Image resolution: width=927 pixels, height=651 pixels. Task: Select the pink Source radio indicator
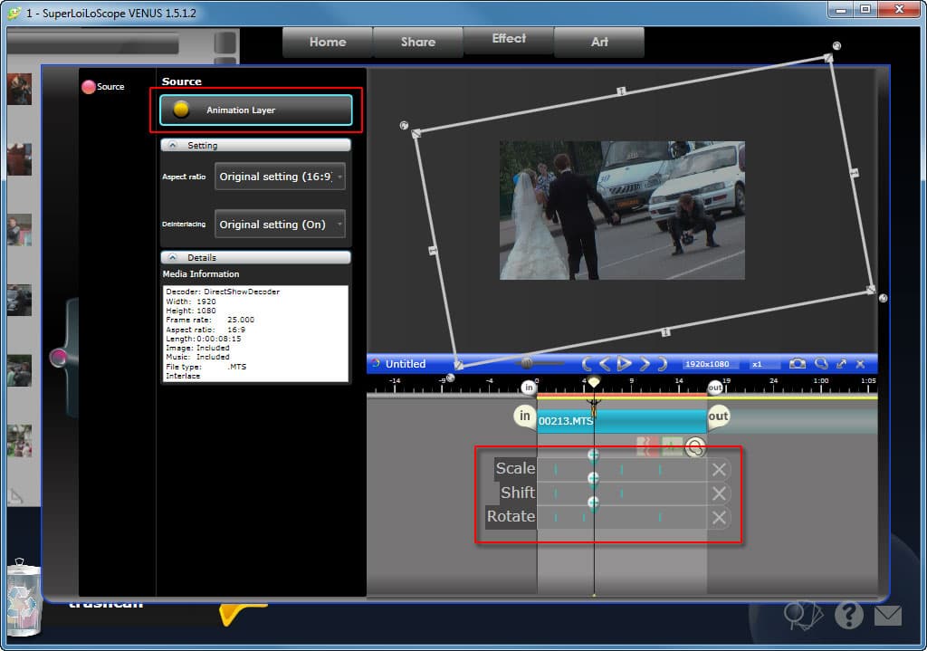[89, 87]
